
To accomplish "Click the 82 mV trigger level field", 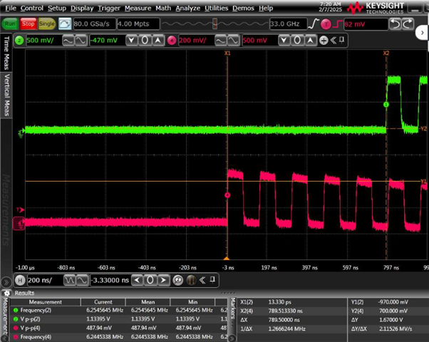I will coord(366,24).
